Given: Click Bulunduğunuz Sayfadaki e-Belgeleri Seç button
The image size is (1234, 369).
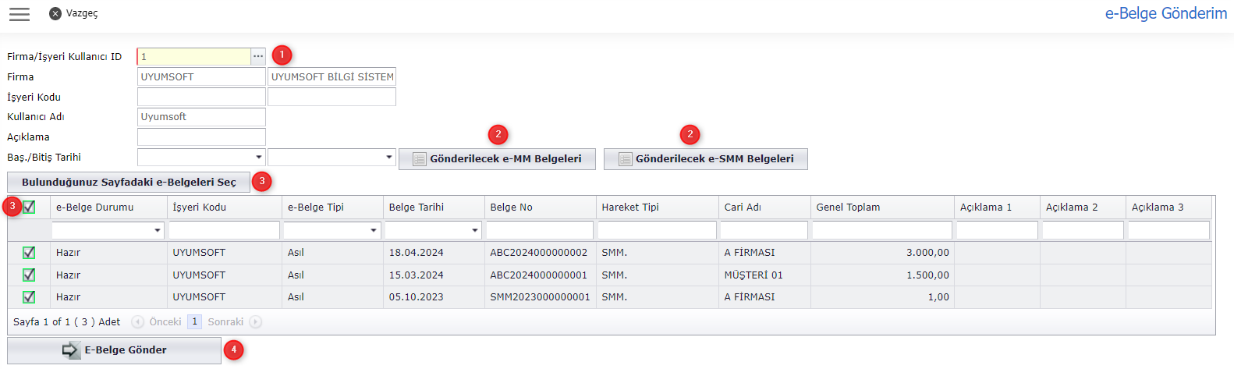Looking at the screenshot, I should coord(129,182).
